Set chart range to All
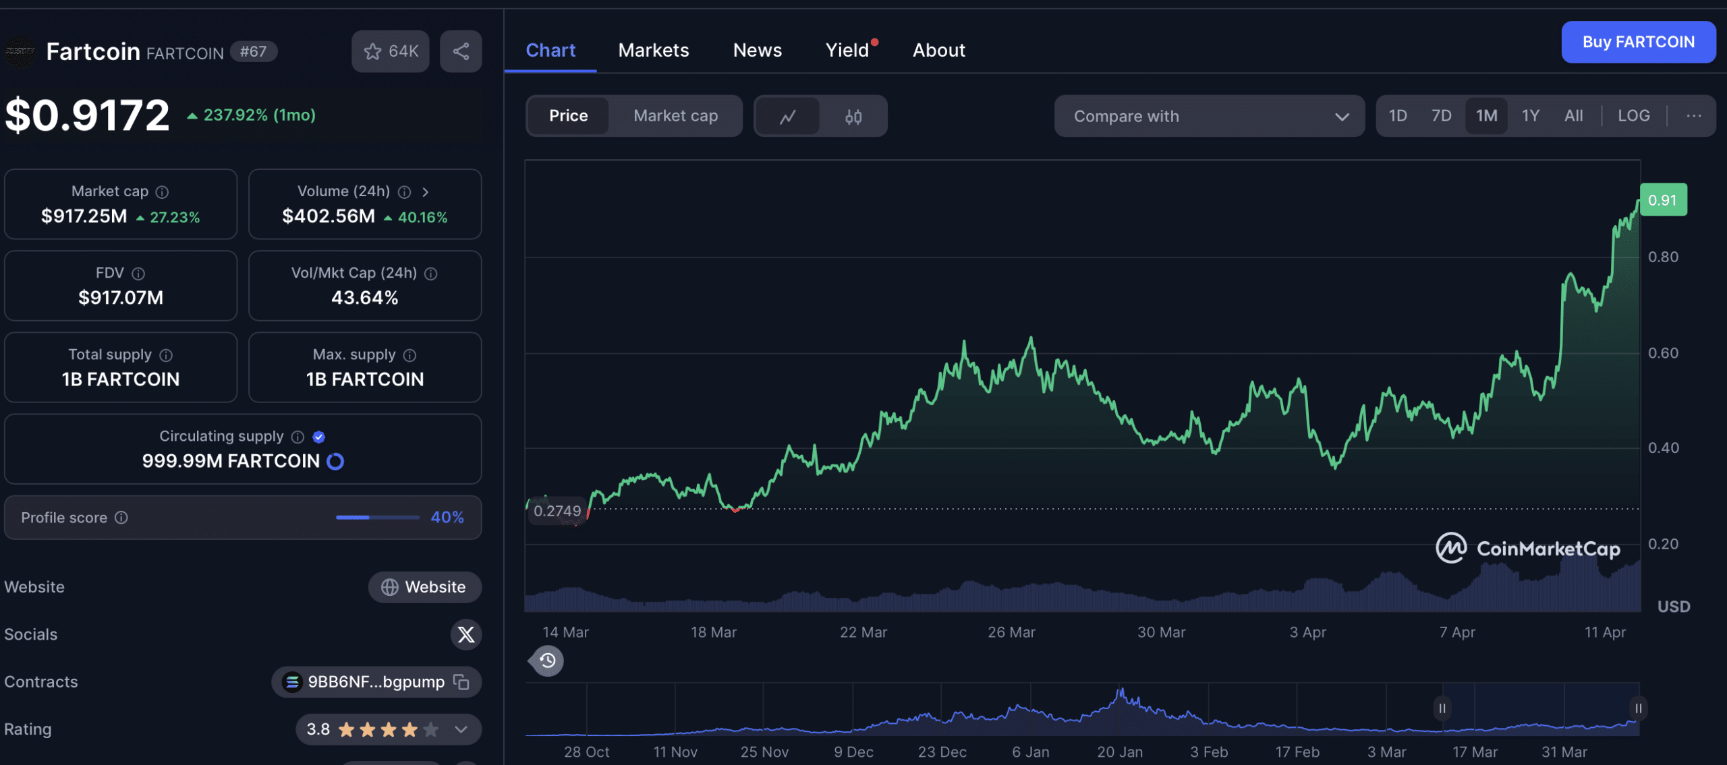1727x765 pixels. (1573, 116)
